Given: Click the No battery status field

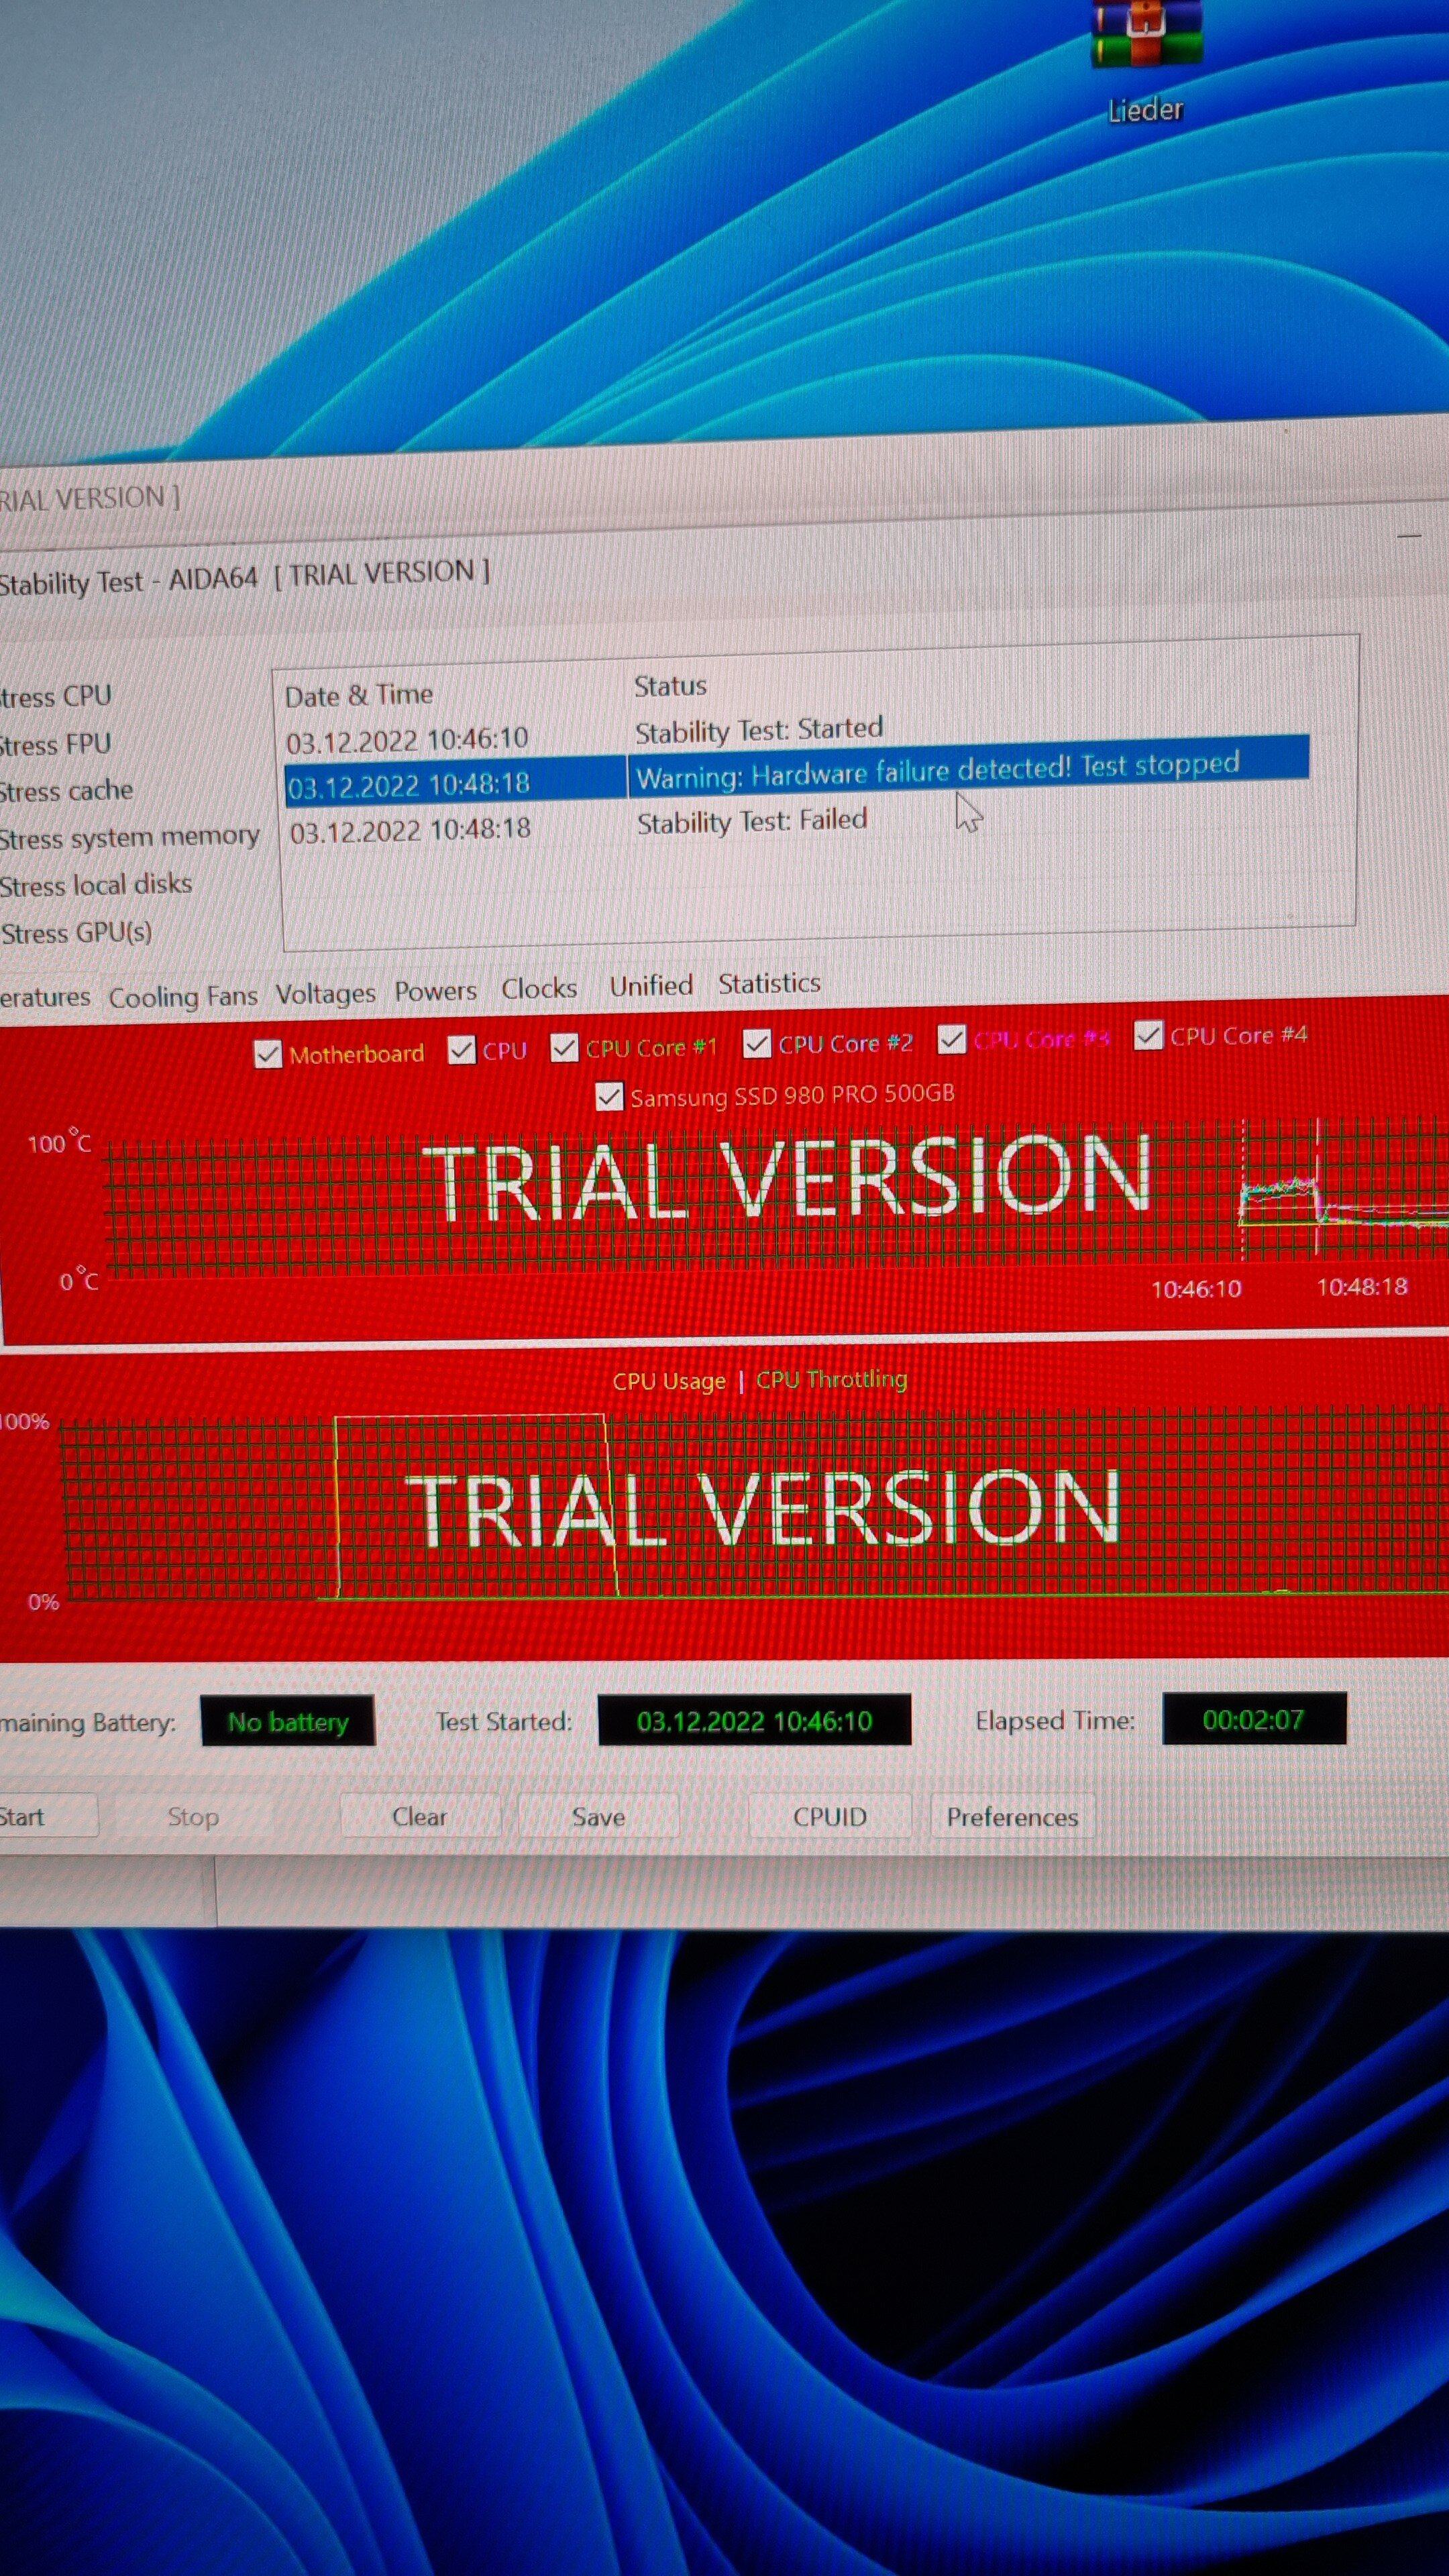Looking at the screenshot, I should tap(288, 1721).
